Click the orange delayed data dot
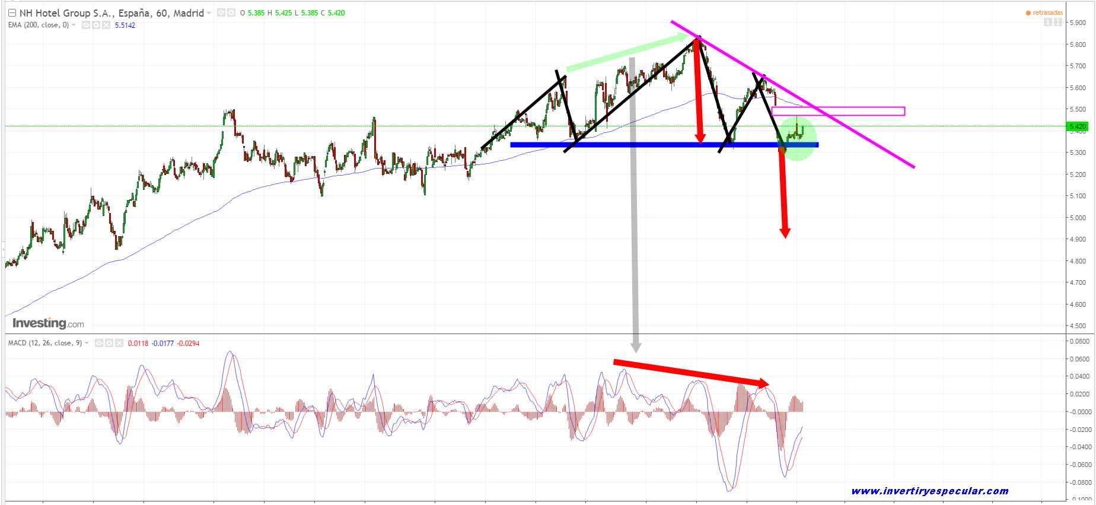This screenshot has width=1096, height=505. click(1028, 13)
